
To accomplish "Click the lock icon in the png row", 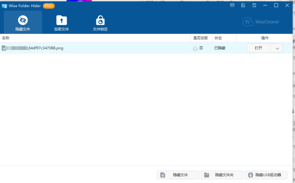I will pyautogui.click(x=195, y=48).
